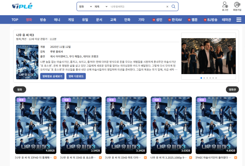Open the 4.89GB FHD 더 통쾌해 poster

36,125
